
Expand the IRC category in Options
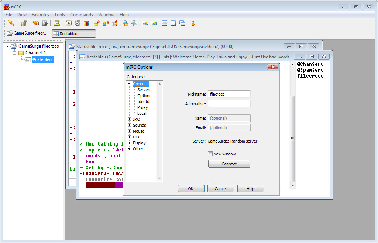[x=130, y=119]
